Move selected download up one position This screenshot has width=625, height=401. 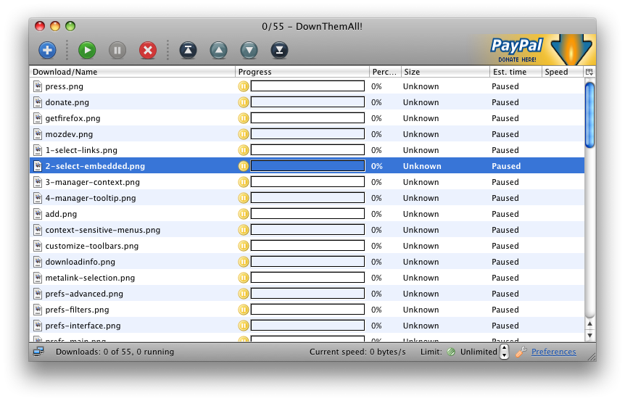click(218, 50)
